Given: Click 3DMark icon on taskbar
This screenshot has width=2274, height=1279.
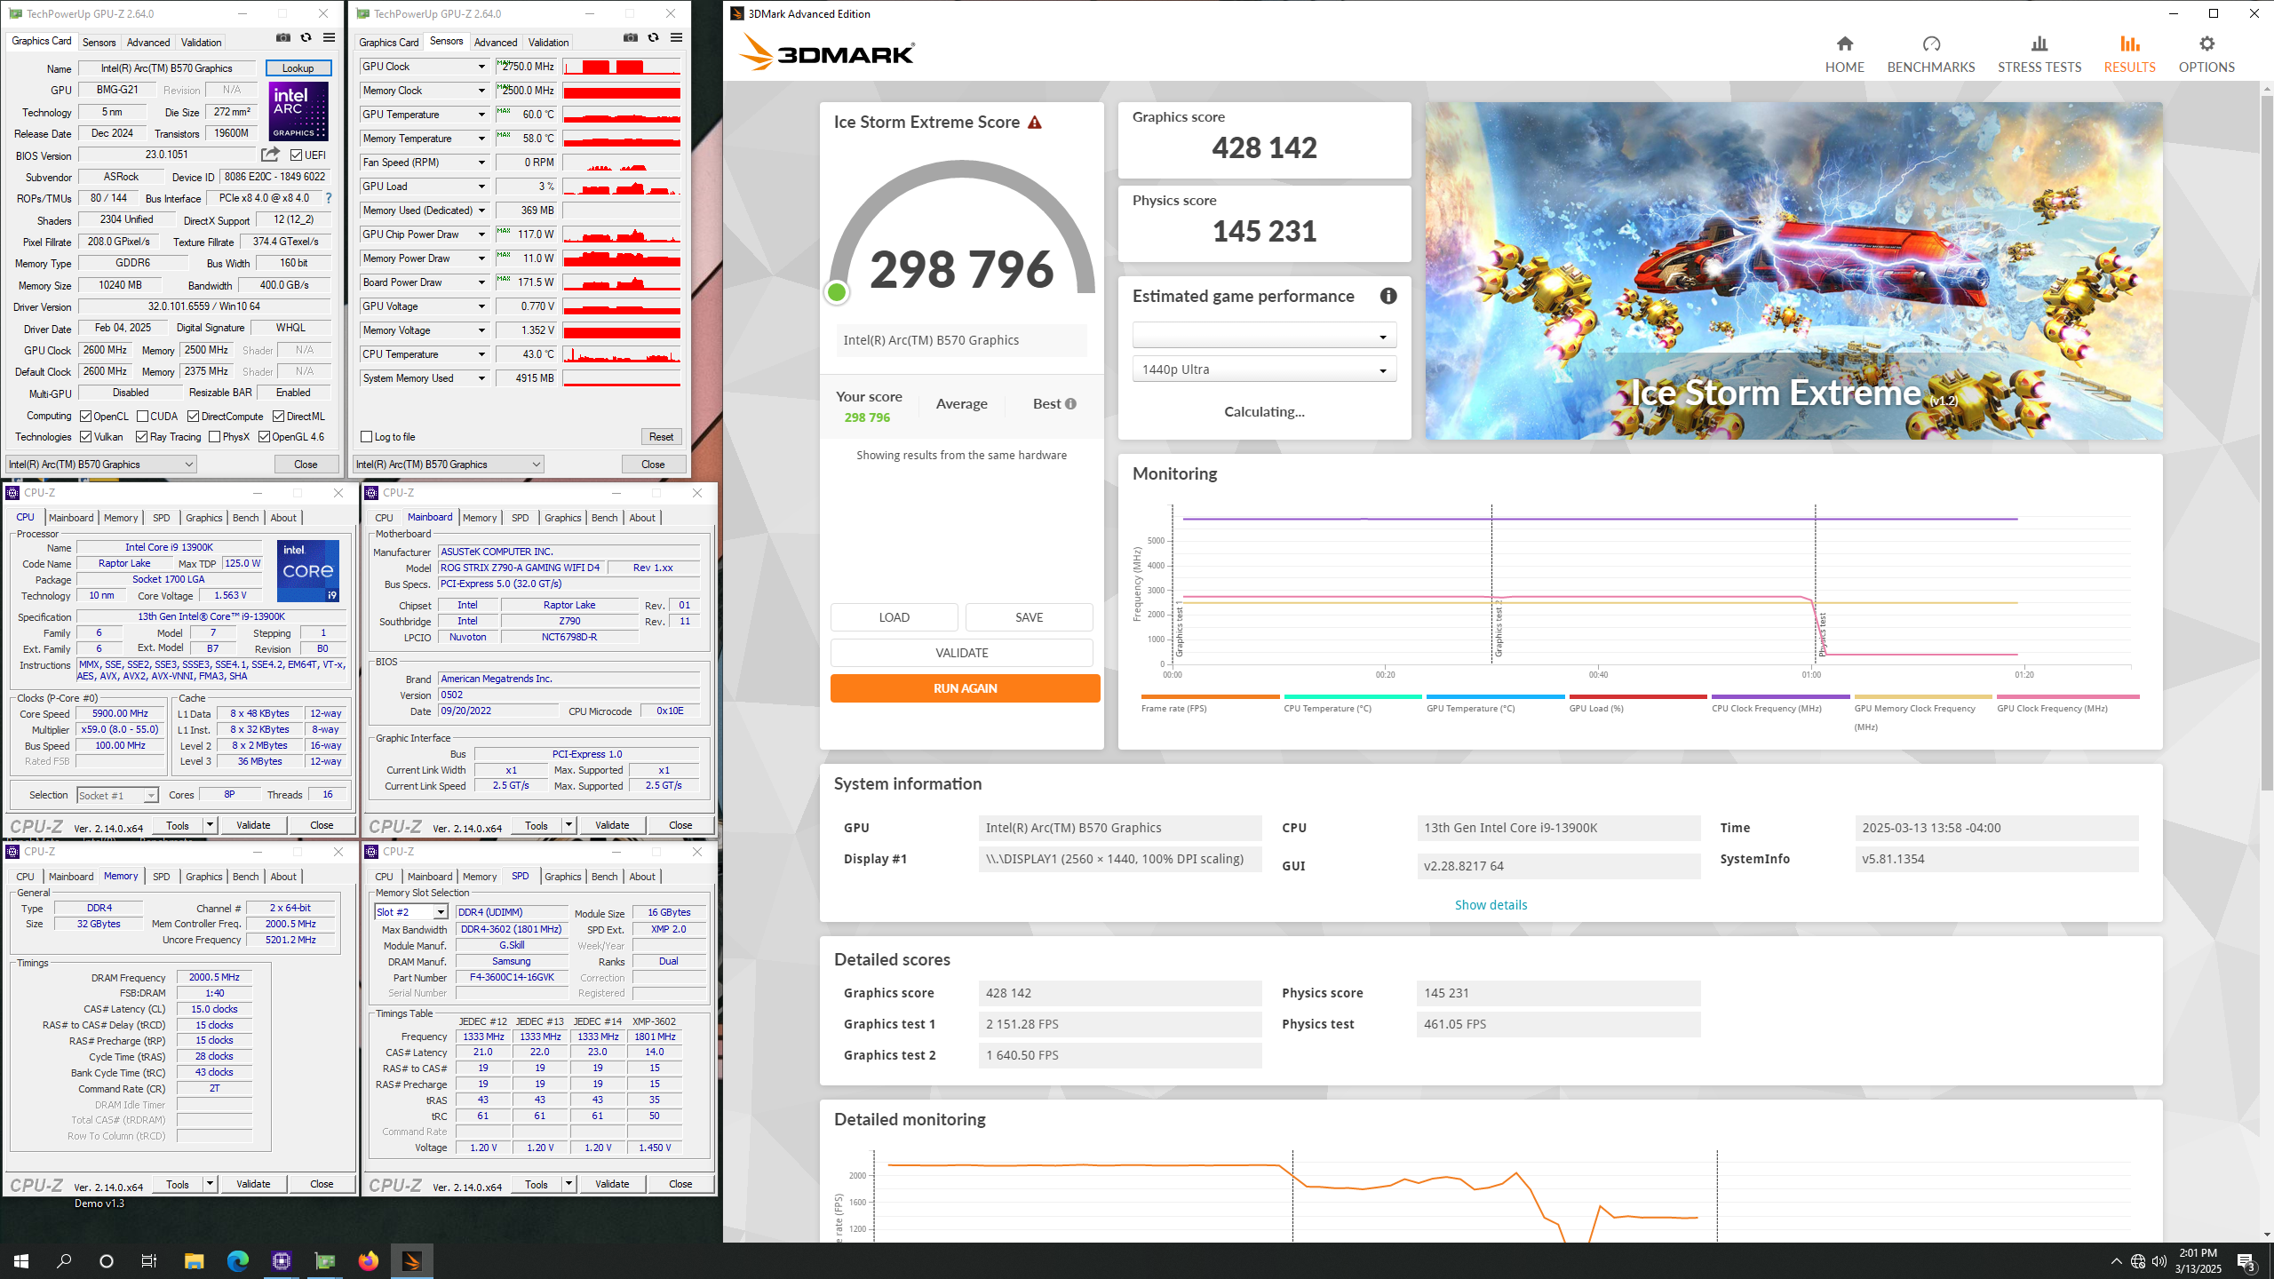Looking at the screenshot, I should 411,1260.
